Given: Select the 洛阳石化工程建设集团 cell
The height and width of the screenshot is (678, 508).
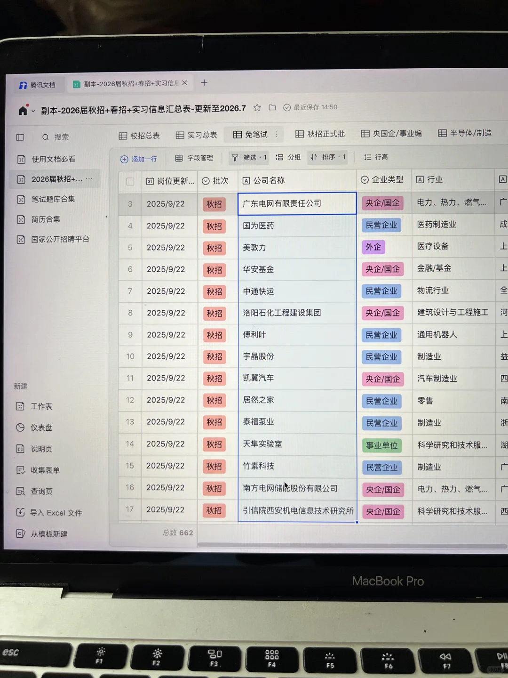Looking at the screenshot, I should pos(297,313).
